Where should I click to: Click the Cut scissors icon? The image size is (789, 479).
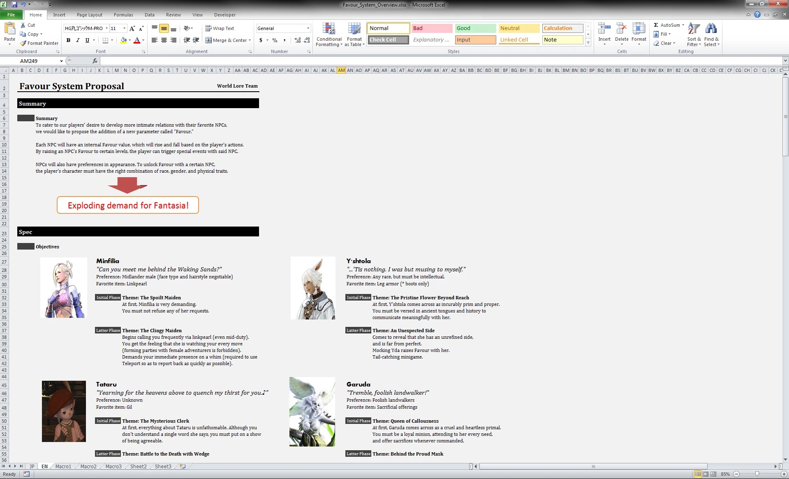[23, 25]
